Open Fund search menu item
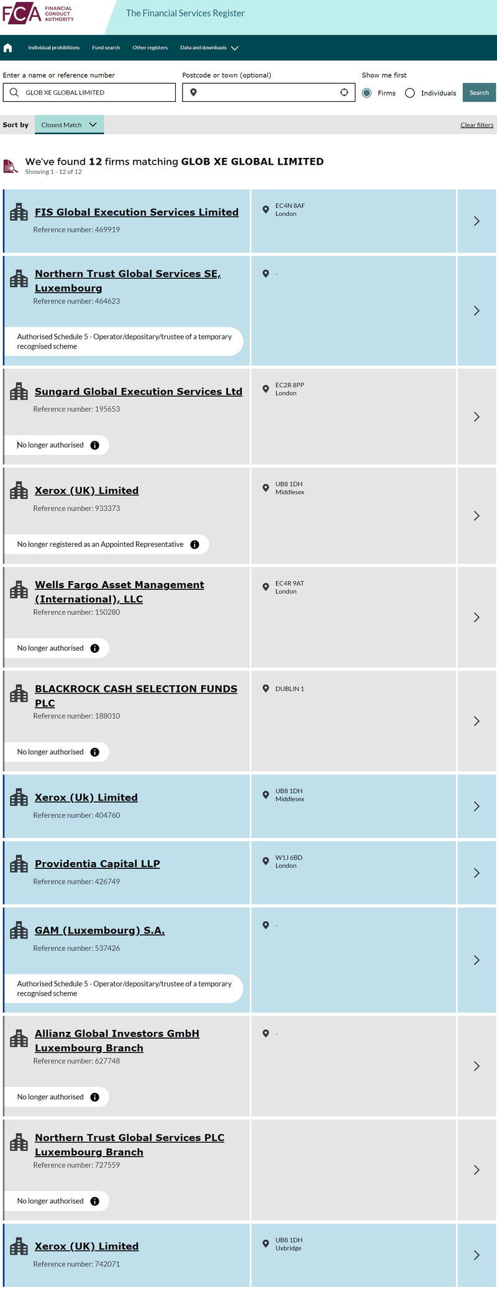This screenshot has width=497, height=1291. pos(106,48)
